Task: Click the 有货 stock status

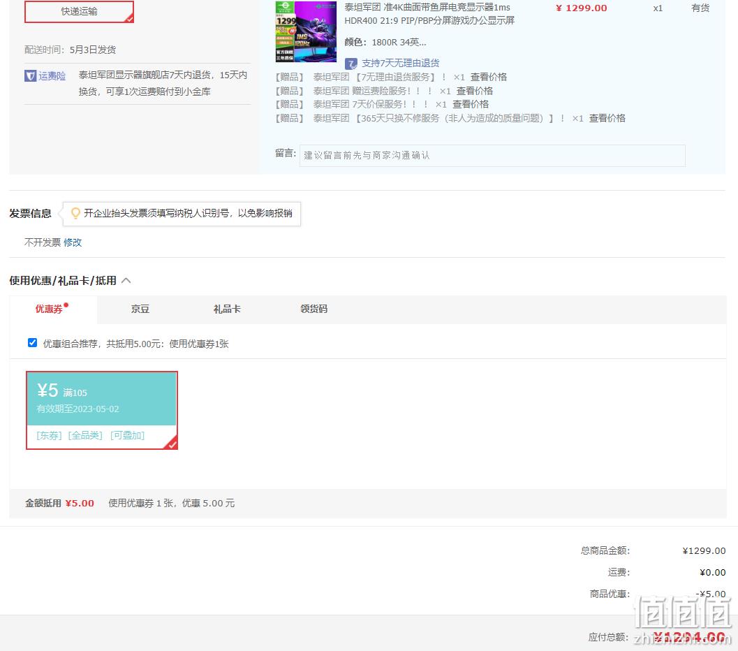Action: 700,8
